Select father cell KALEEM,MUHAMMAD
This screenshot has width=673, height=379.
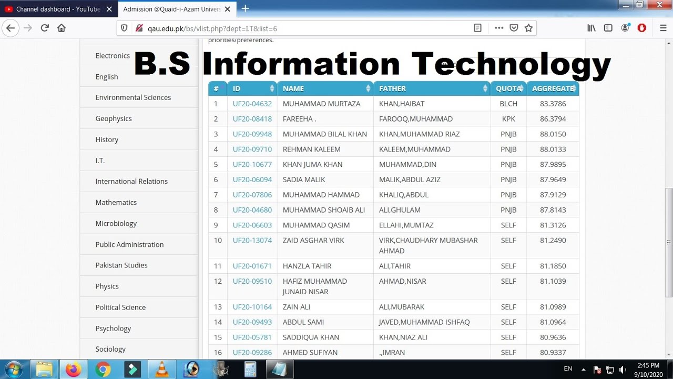pyautogui.click(x=415, y=149)
